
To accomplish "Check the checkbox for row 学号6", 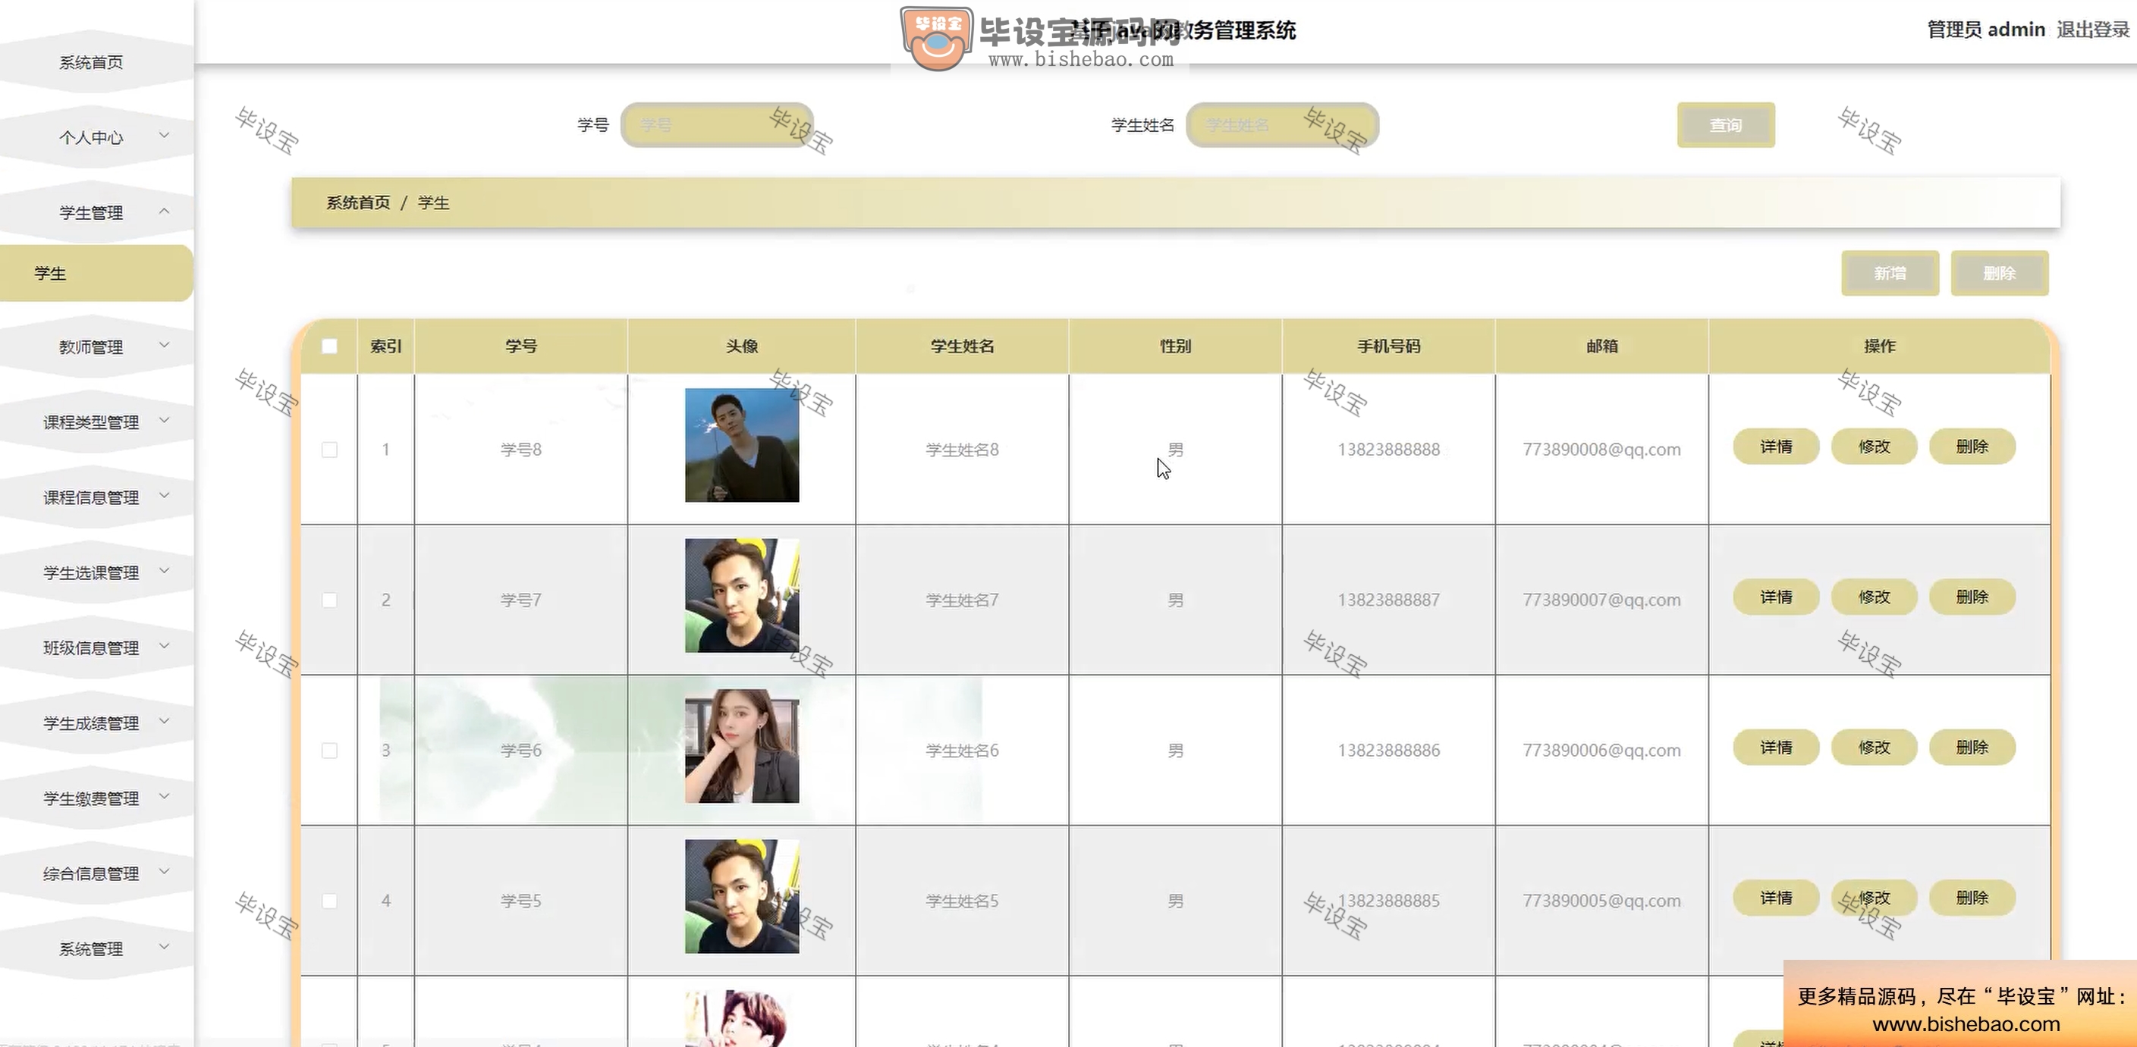I will (x=329, y=751).
